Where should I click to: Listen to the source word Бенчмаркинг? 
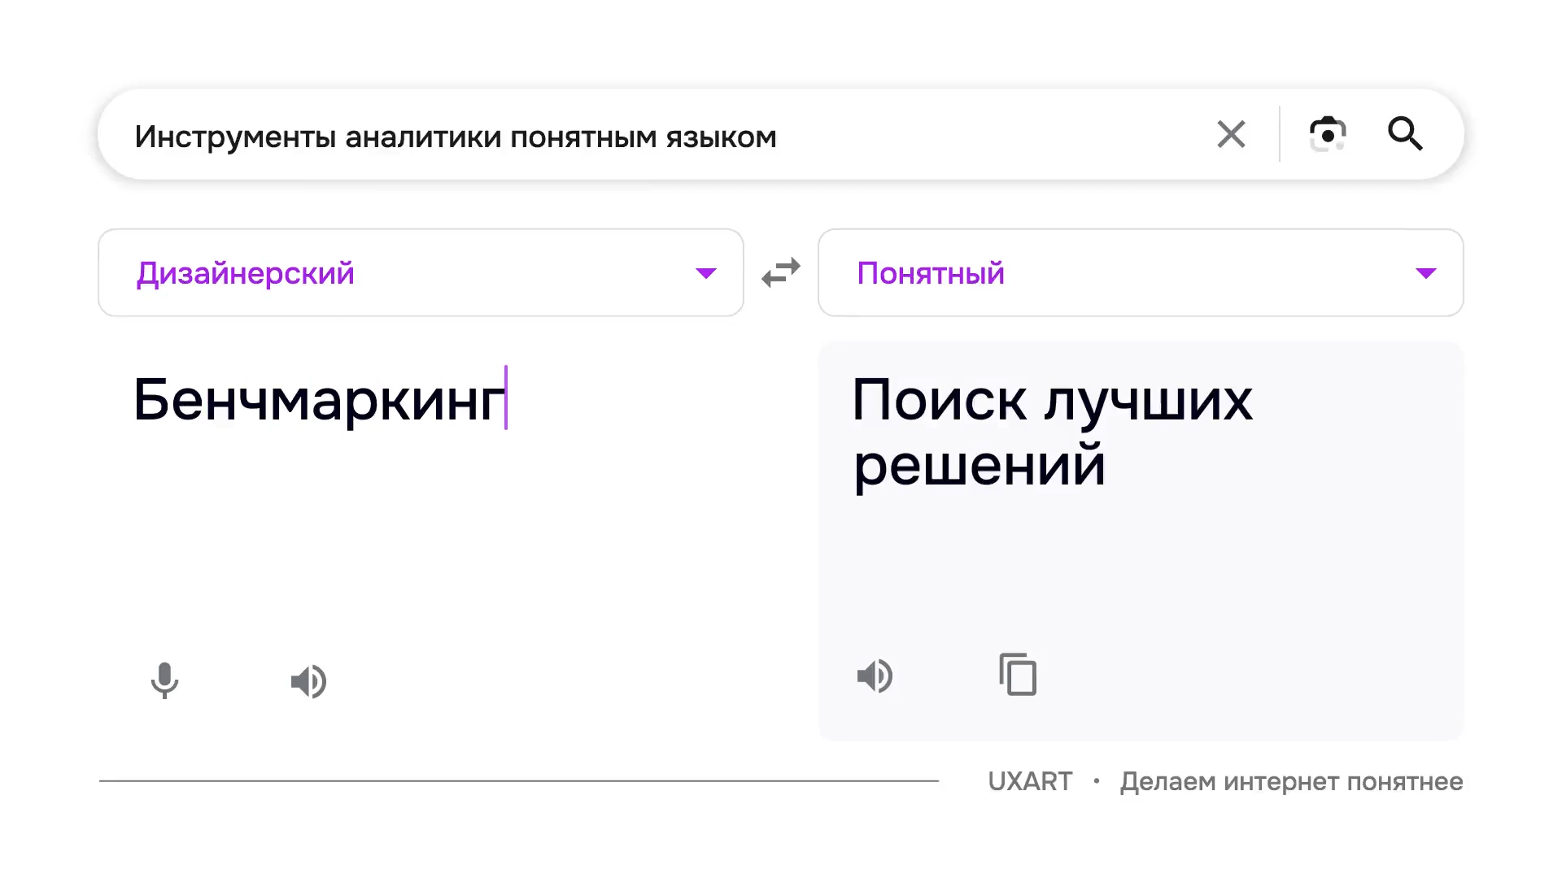(x=308, y=681)
